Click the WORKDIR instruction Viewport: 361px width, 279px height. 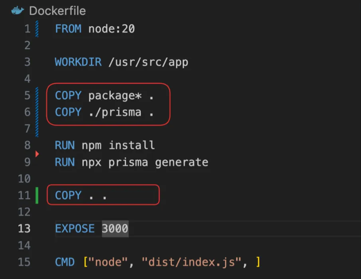(78, 62)
